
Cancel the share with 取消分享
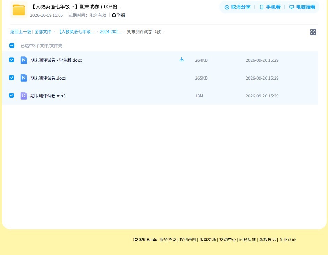pyautogui.click(x=237, y=7)
